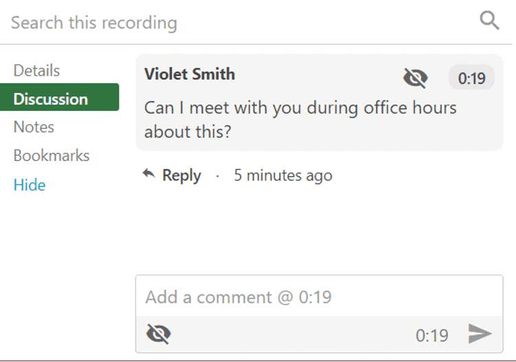
Task: Toggle the visibility icon on Violet Smith's comment
Action: click(415, 78)
